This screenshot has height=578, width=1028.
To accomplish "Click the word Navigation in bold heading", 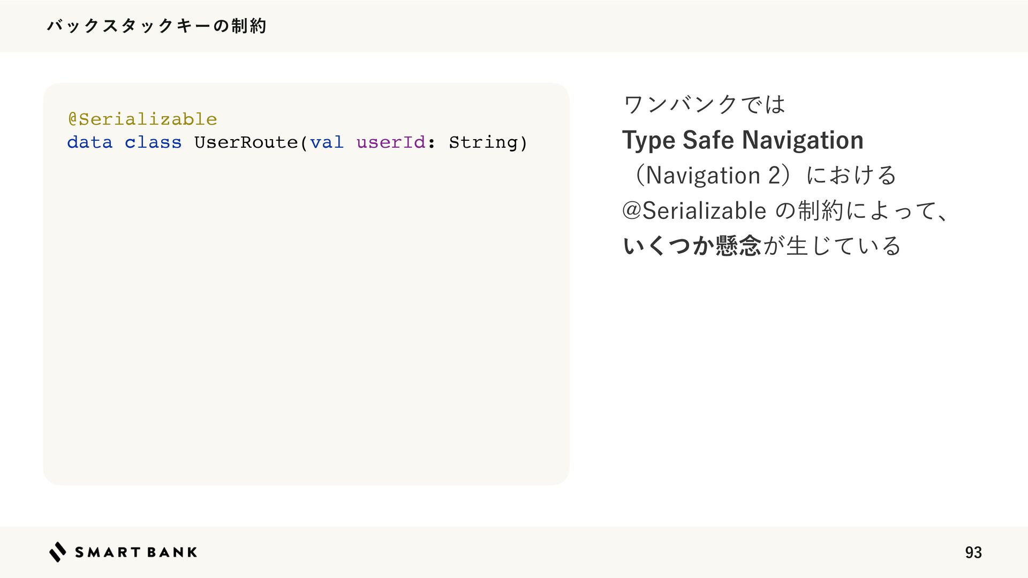I will tap(803, 140).
